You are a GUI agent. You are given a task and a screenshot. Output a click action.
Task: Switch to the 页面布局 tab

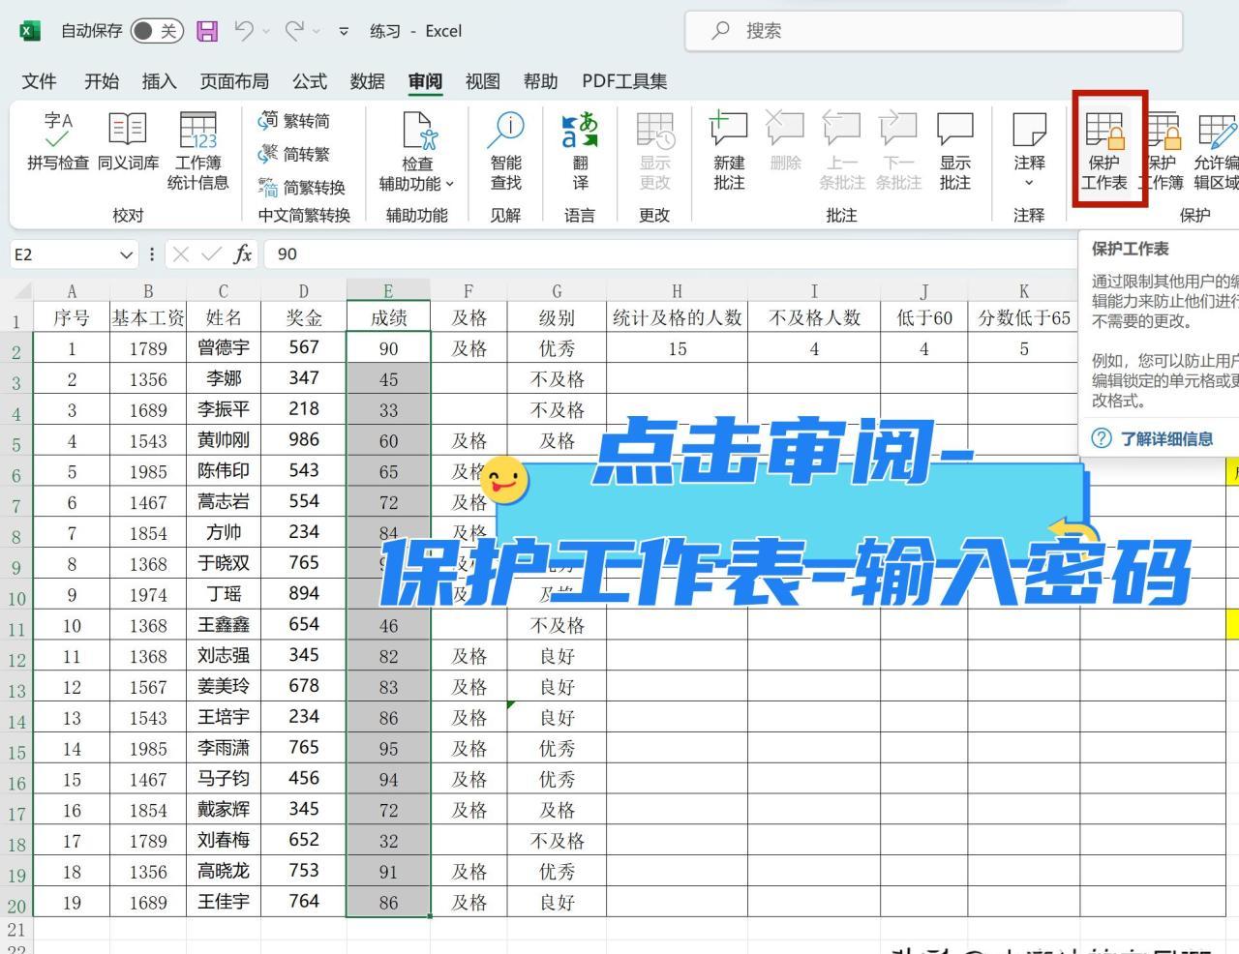pyautogui.click(x=234, y=81)
